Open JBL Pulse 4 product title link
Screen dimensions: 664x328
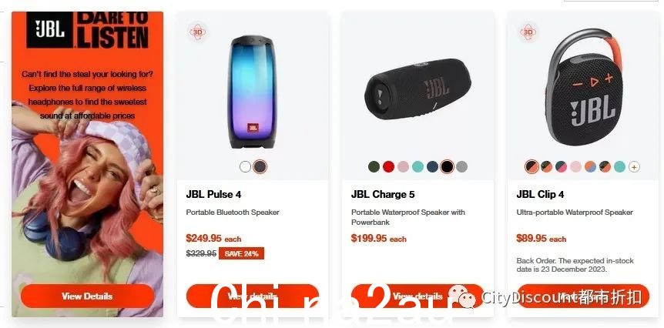[x=213, y=195]
